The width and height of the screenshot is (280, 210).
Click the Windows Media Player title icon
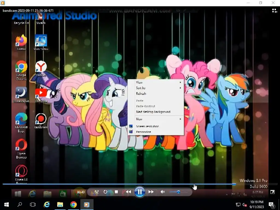tap(3, 3)
